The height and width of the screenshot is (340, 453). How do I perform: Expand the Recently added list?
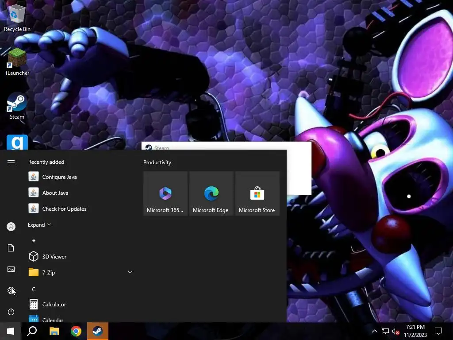39,224
